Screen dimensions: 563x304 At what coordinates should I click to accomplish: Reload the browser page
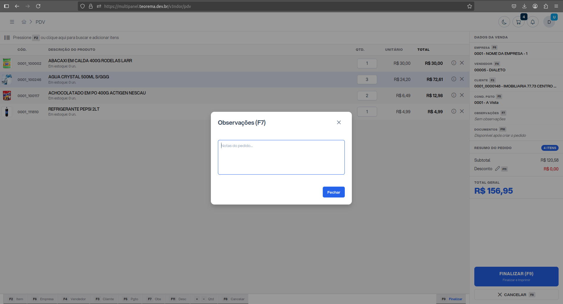38,6
